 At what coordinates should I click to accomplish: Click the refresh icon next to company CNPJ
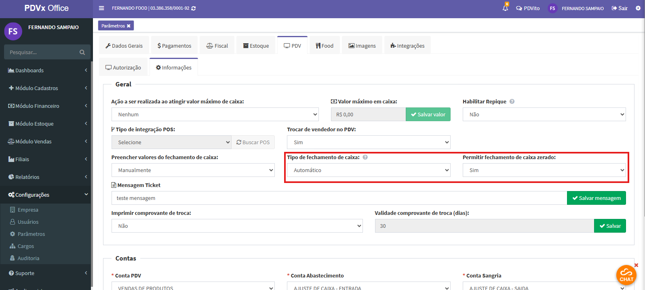[194, 8]
